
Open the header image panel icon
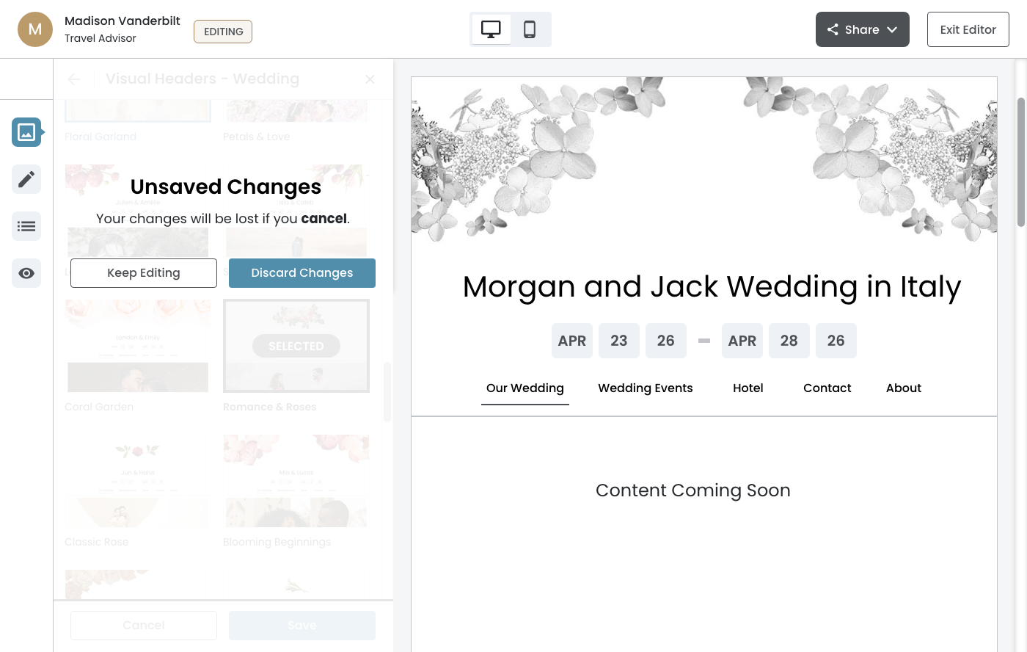click(x=26, y=132)
